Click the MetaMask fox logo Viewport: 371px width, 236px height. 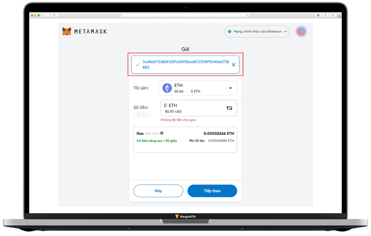point(66,32)
